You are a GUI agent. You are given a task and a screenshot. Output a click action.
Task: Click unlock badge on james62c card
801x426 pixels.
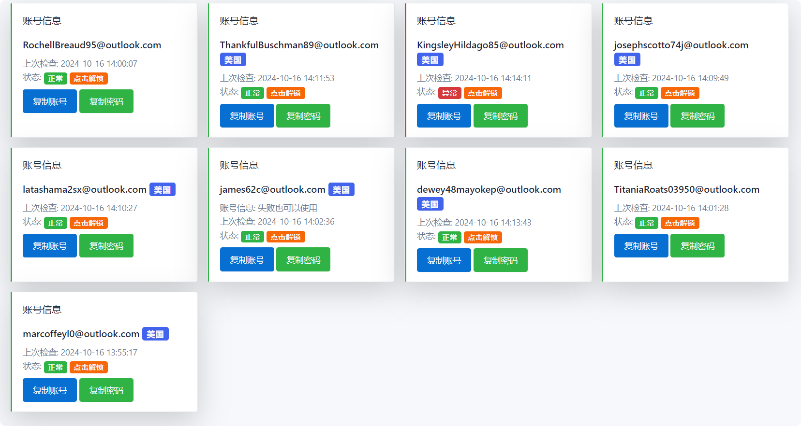(286, 237)
